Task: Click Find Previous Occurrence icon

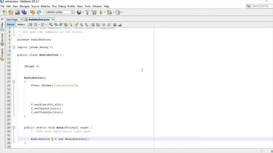Action: pos(56,25)
